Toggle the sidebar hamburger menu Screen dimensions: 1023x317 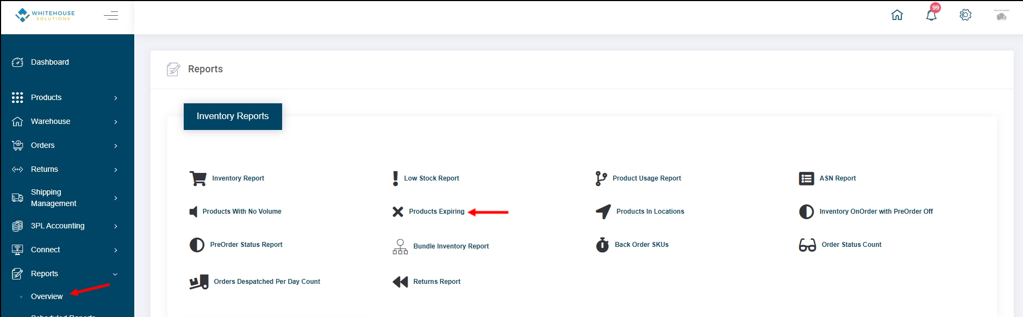(111, 15)
